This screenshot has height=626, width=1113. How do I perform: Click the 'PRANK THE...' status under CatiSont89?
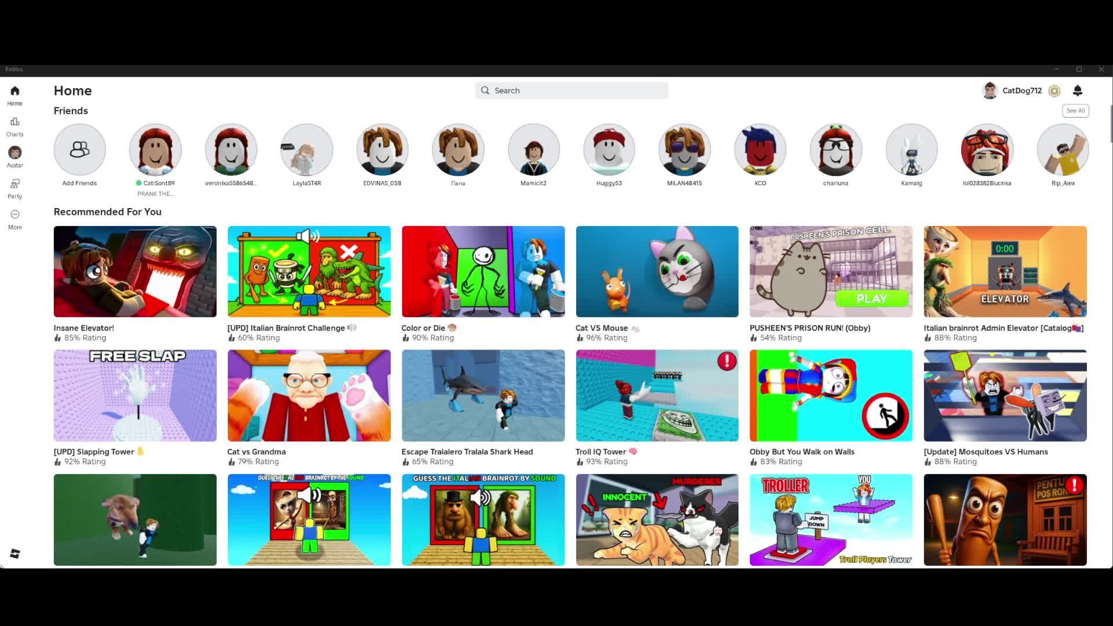point(155,194)
